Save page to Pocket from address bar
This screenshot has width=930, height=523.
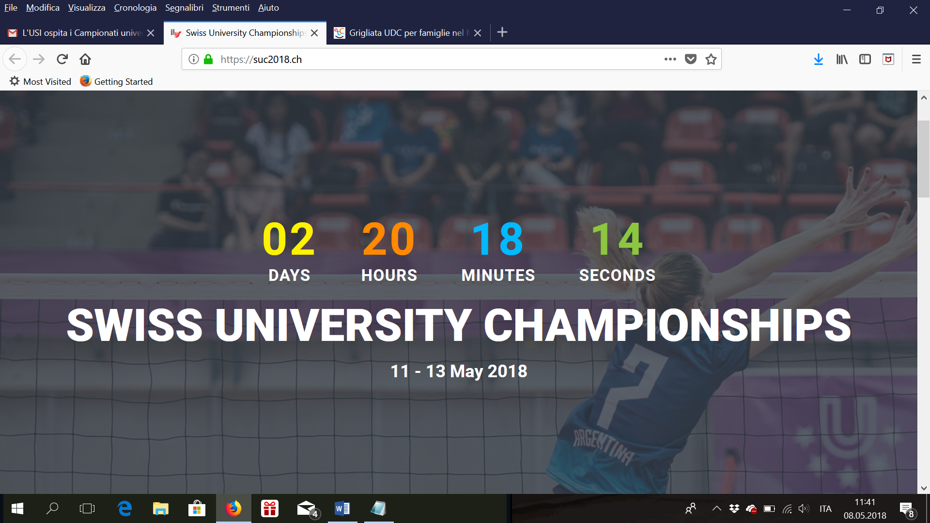pyautogui.click(x=691, y=59)
